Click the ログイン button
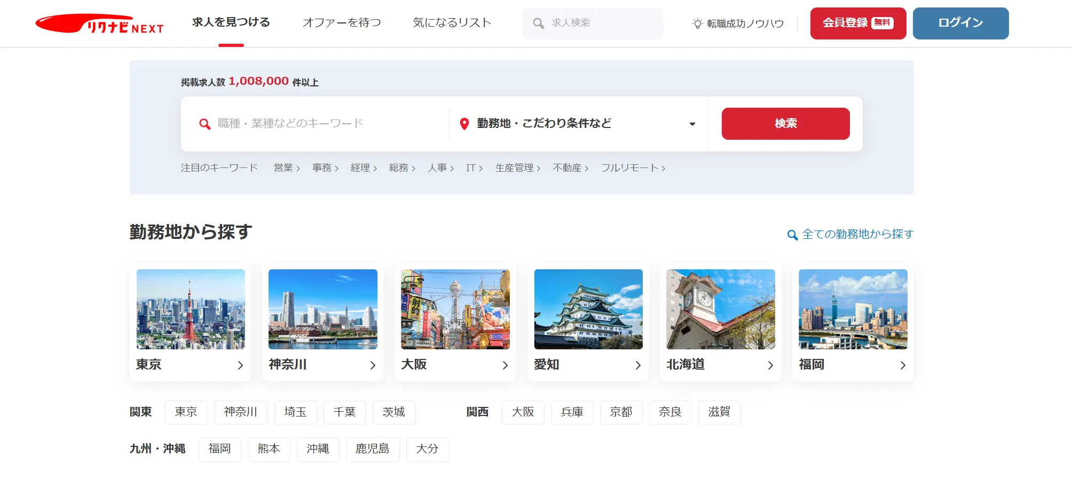The width and height of the screenshot is (1072, 504). (960, 23)
